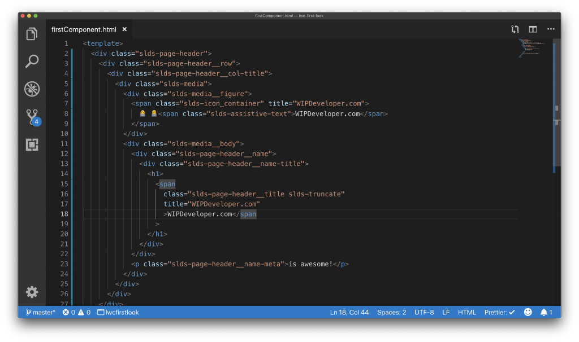
Task: Click closing span tag on line 18
Action: 248,214
